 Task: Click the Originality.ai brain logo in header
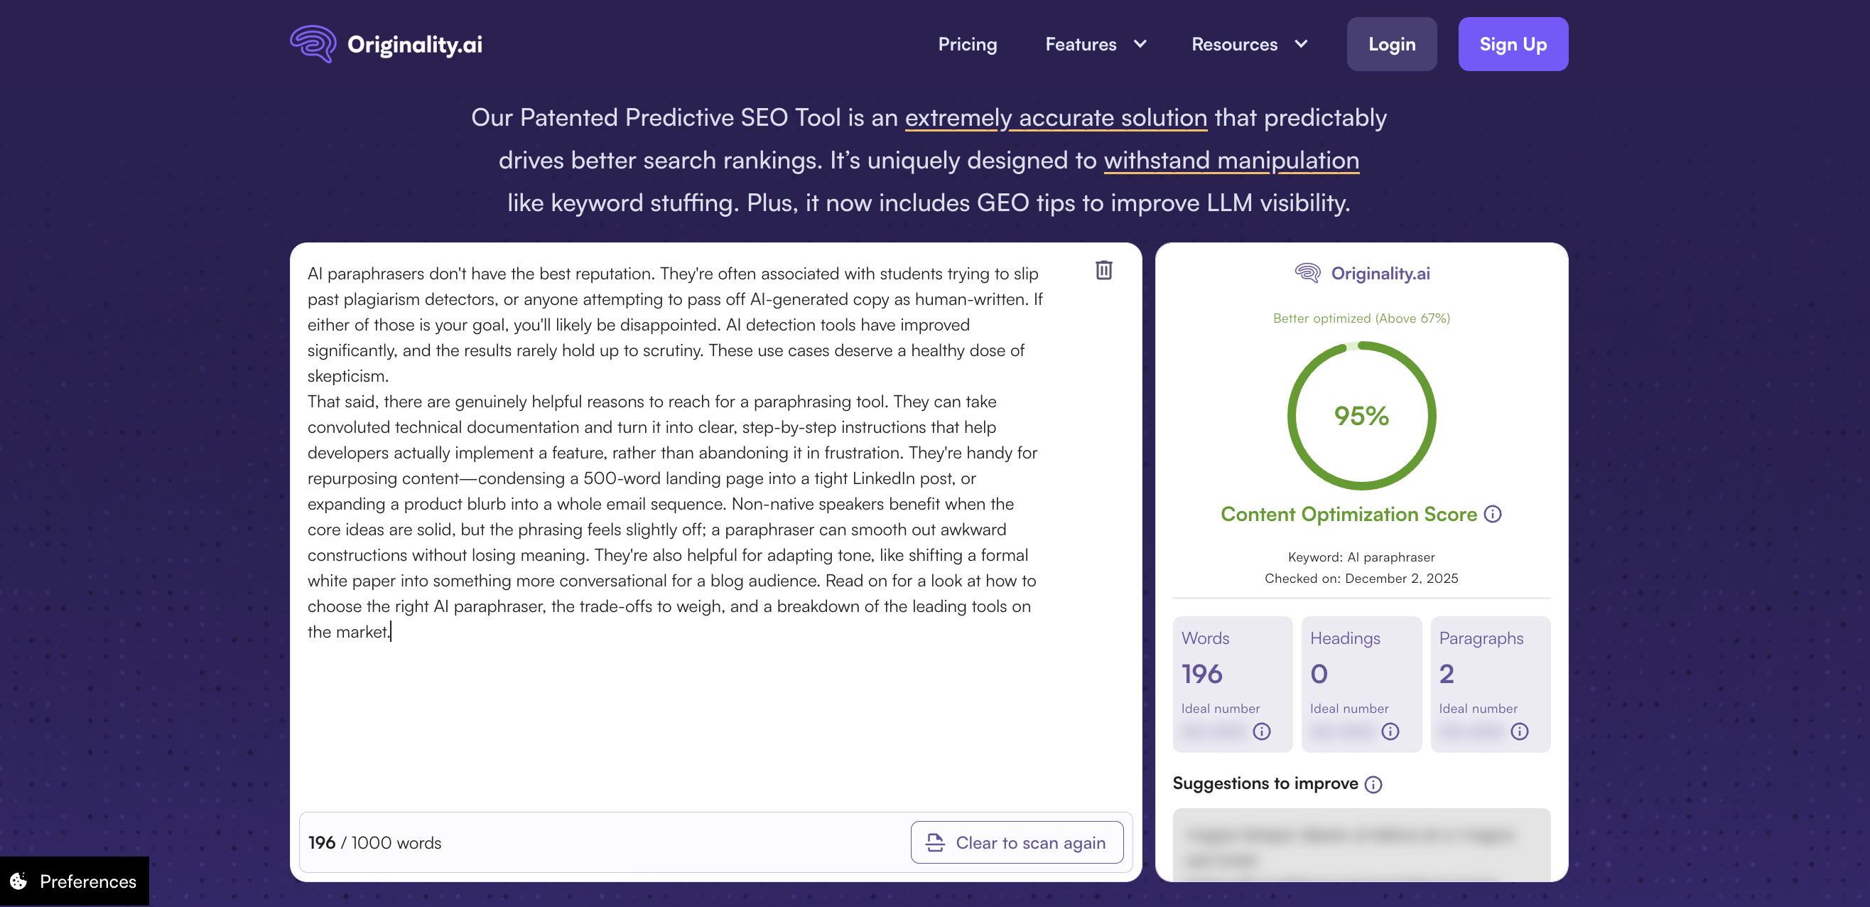tap(313, 44)
